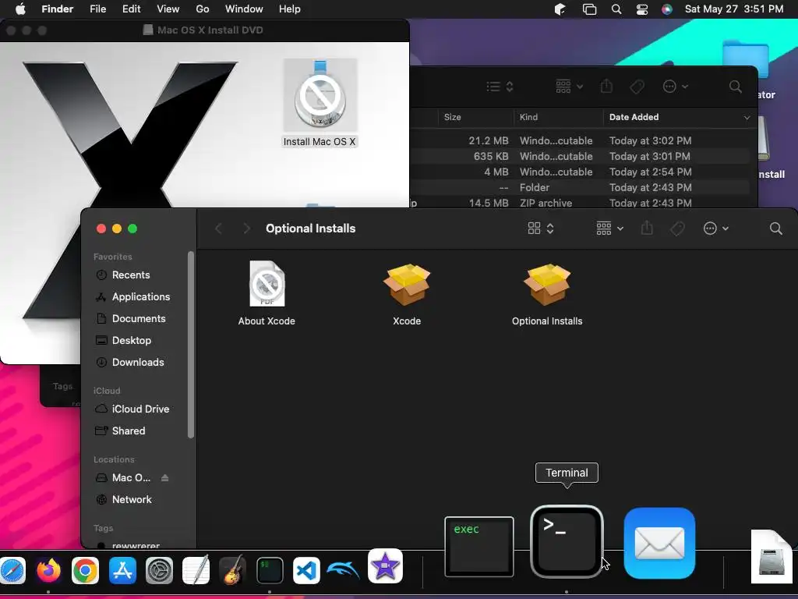Click the exec terminal icon in Dock
The width and height of the screenshot is (798, 599).
pos(479,547)
